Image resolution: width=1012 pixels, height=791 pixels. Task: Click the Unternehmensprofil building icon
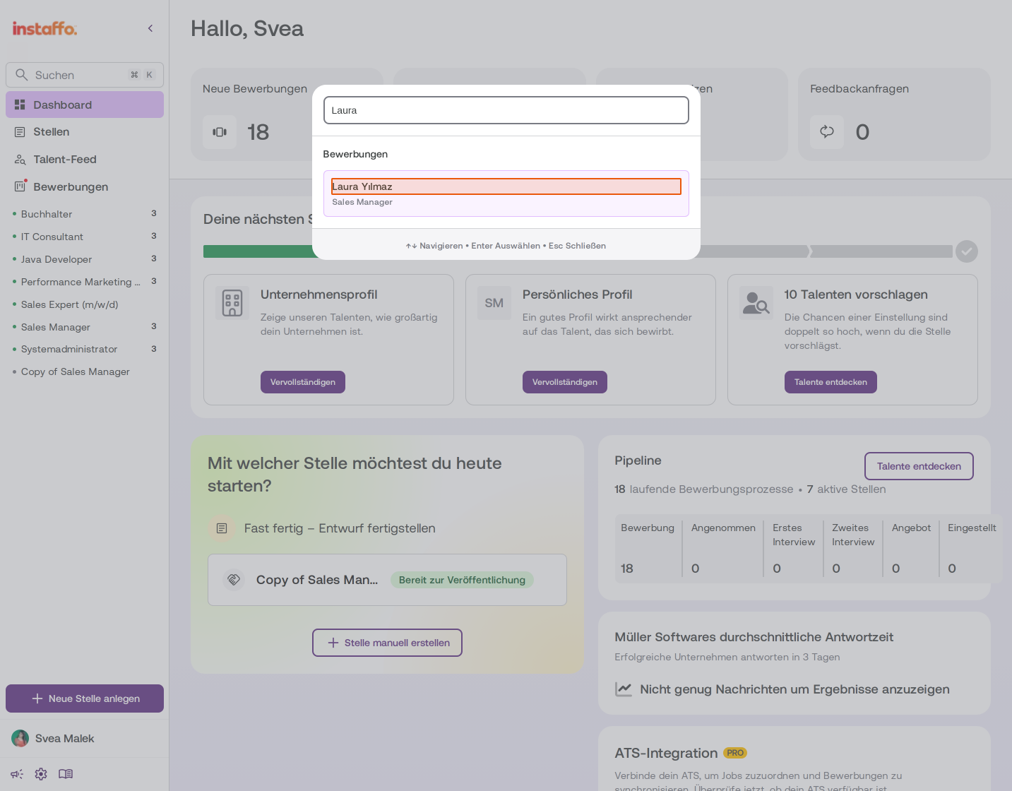tap(232, 303)
